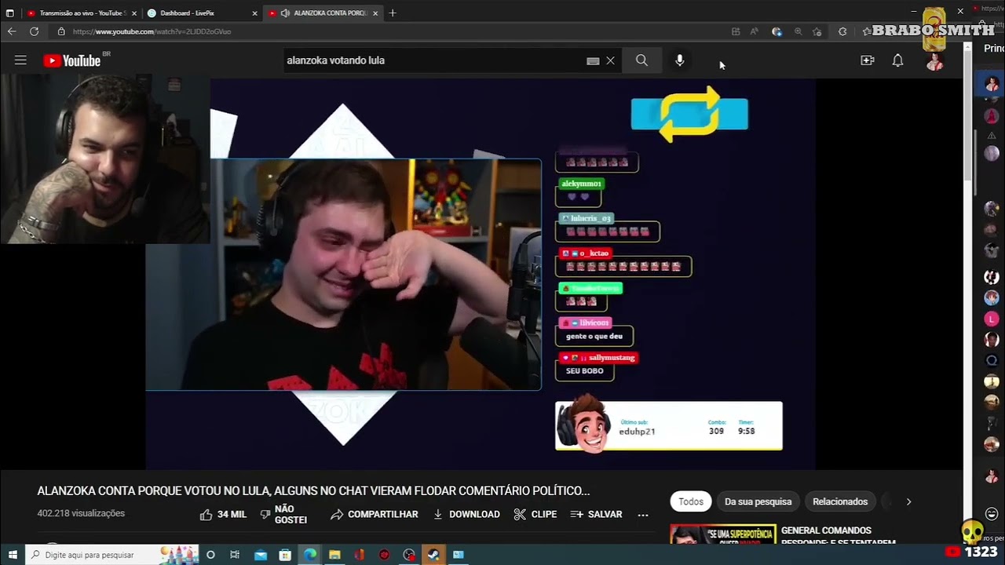Screen dimensions: 1005x565
Task: Close the Dashboard - LivePix tab
Action: (254, 13)
